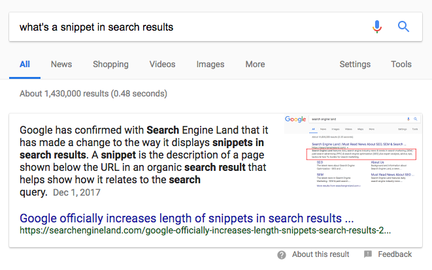Open the More search categories dropdown
This screenshot has width=432, height=270.
click(255, 65)
